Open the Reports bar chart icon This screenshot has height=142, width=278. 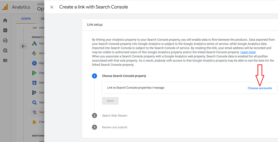[x=5, y=30]
